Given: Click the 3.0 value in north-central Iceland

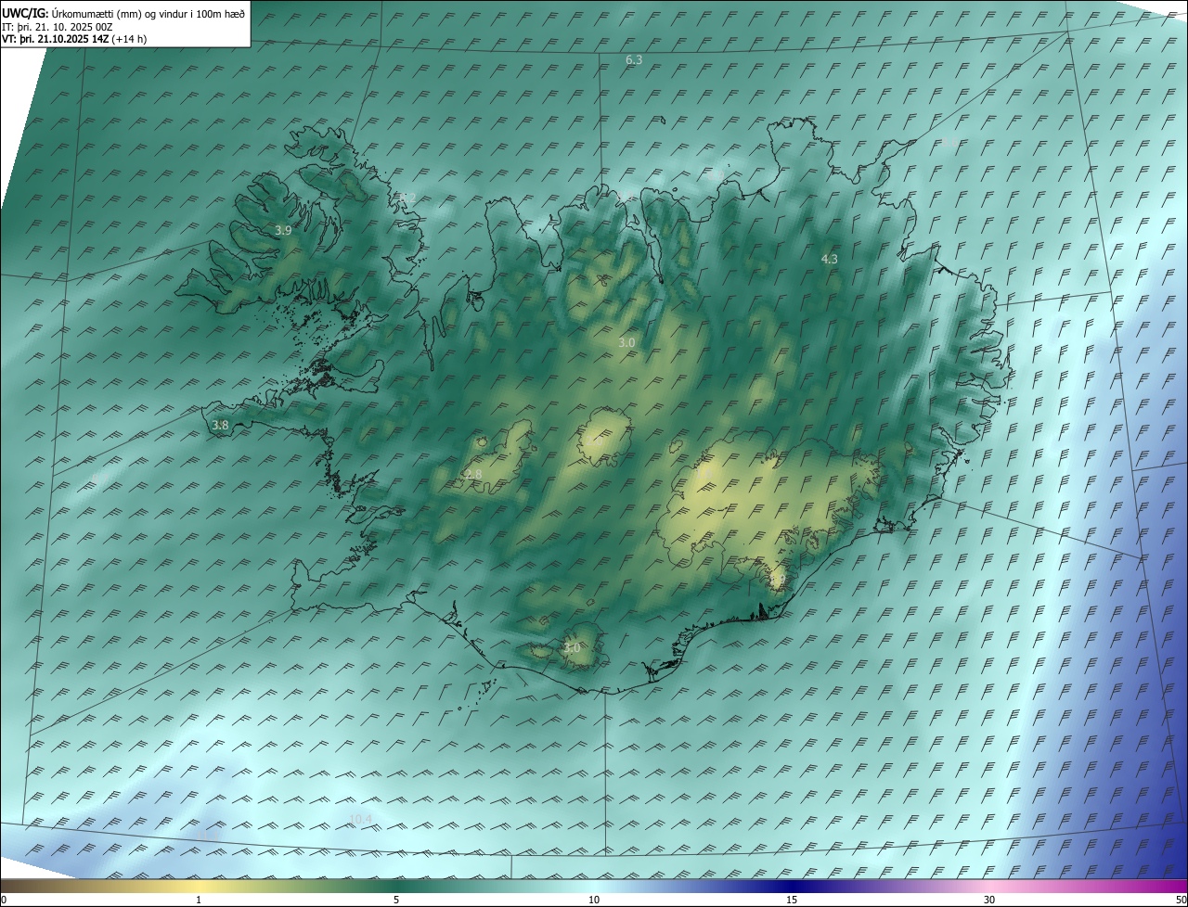Looking at the screenshot, I should (x=626, y=343).
